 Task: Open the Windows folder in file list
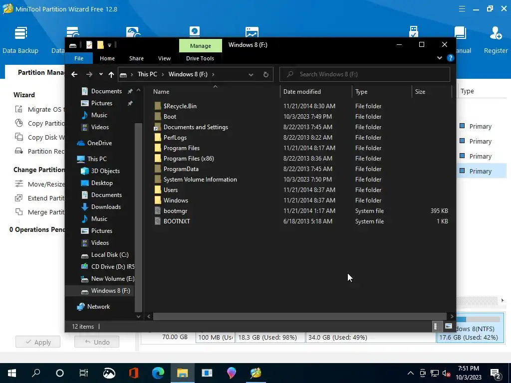click(176, 200)
